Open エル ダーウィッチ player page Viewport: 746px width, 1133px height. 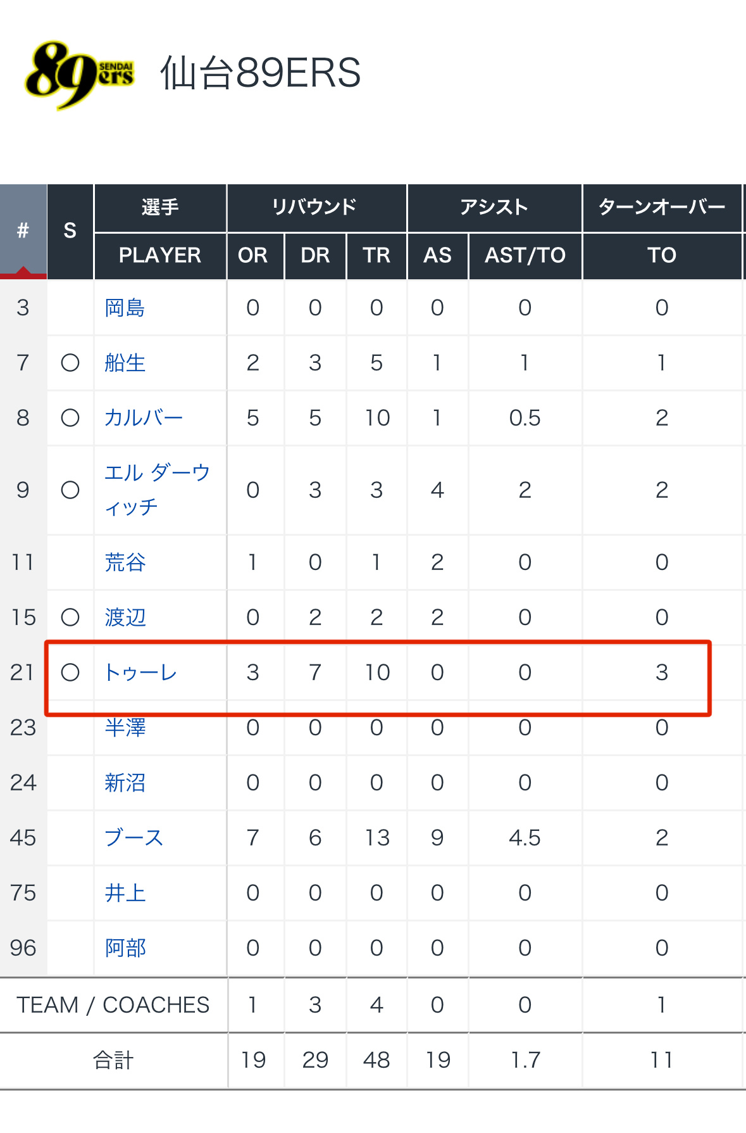coord(157,490)
